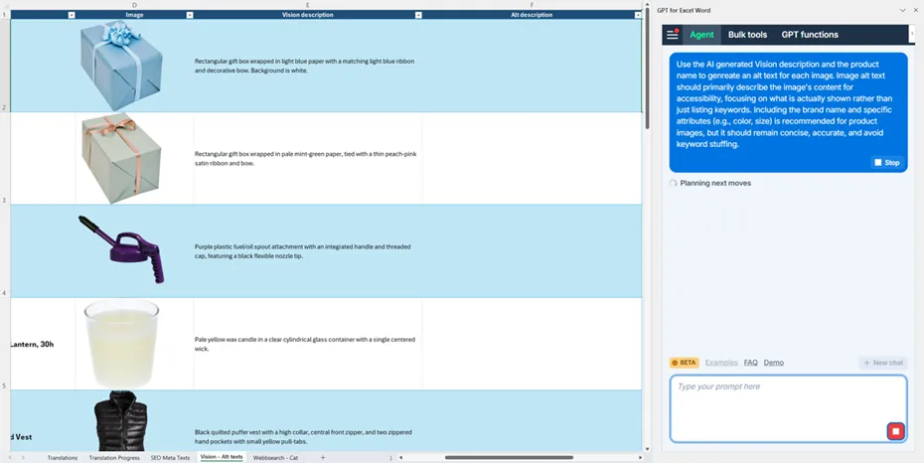
Task: Go to next sheet tabs with the right arrow
Action: (x=23, y=458)
